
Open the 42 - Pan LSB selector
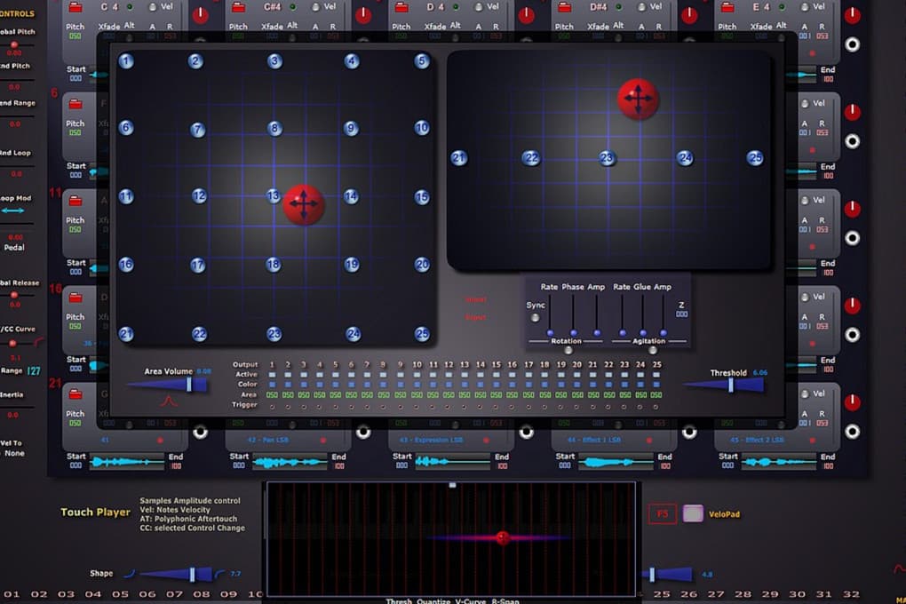click(x=267, y=441)
